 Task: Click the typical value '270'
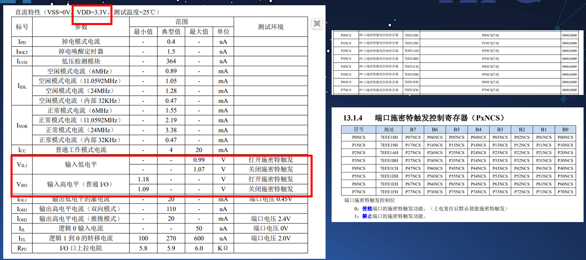click(171, 238)
